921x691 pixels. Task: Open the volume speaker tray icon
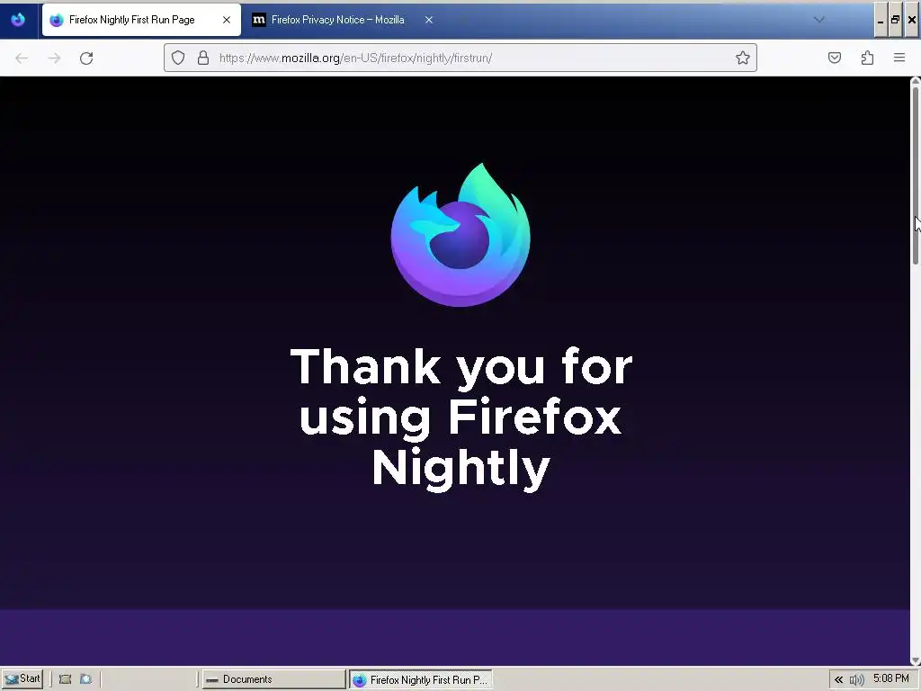tap(856, 680)
